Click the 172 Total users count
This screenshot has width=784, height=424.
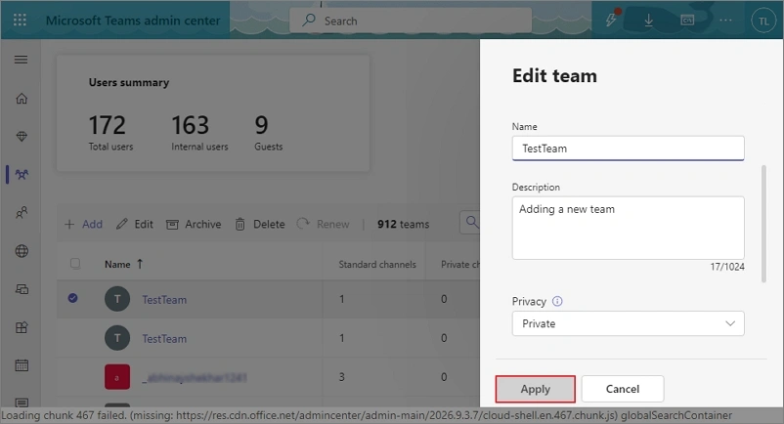(x=107, y=125)
